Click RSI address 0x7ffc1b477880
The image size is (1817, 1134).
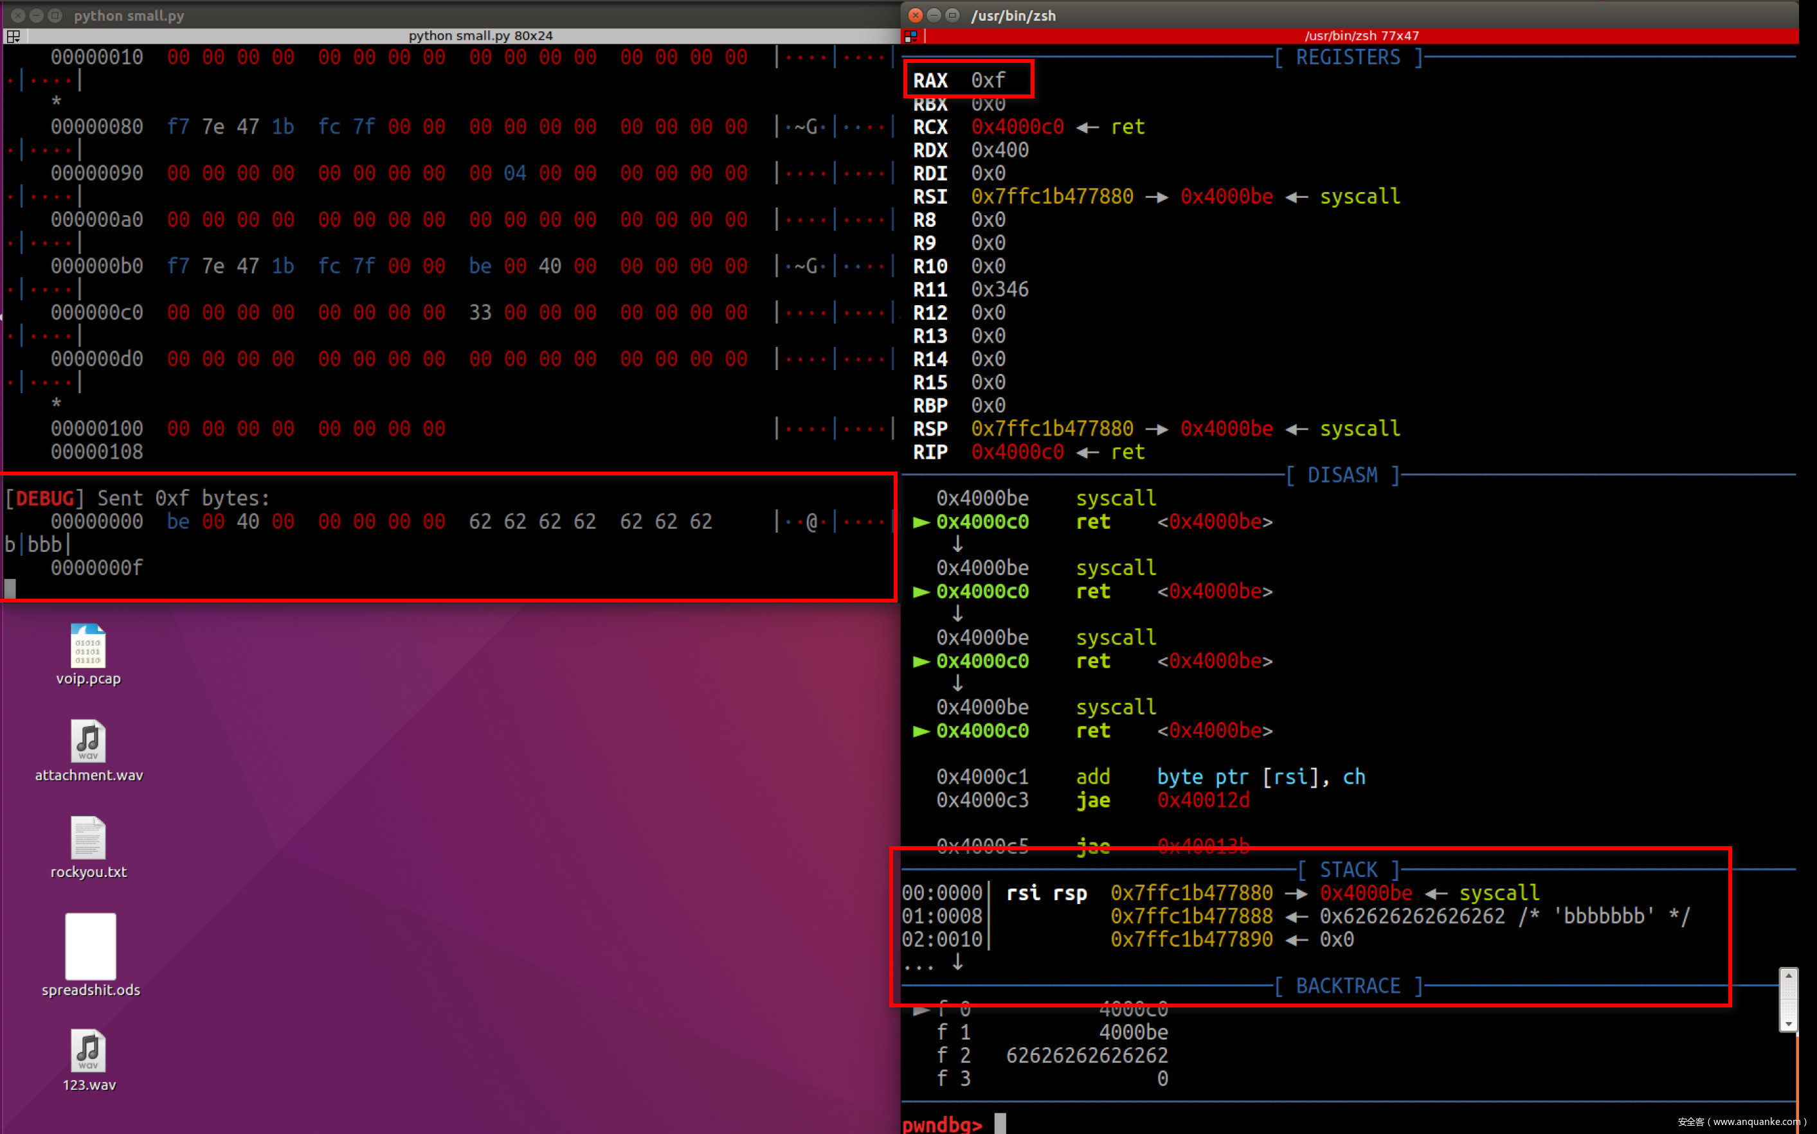pos(1053,197)
